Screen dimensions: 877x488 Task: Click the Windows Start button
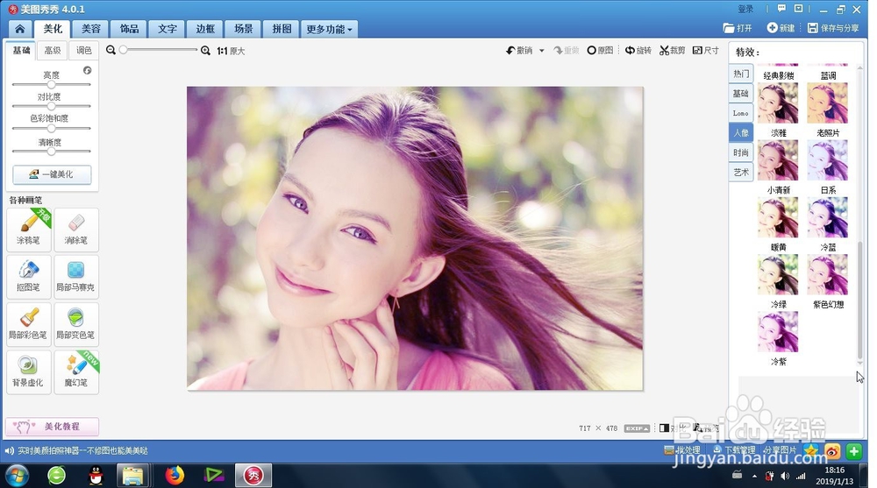click(16, 476)
